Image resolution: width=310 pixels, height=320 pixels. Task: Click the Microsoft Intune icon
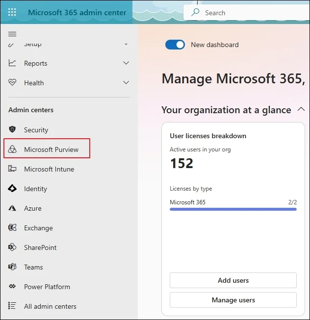click(x=12, y=169)
